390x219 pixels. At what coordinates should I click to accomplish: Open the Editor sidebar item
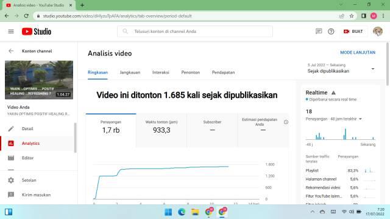click(37, 158)
